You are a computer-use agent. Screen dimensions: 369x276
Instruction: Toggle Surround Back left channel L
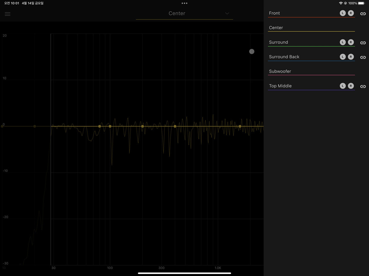pos(343,57)
